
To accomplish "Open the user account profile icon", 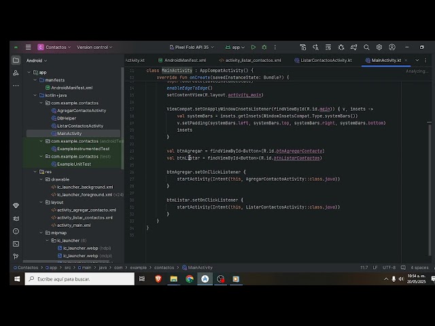I will click(391, 48).
